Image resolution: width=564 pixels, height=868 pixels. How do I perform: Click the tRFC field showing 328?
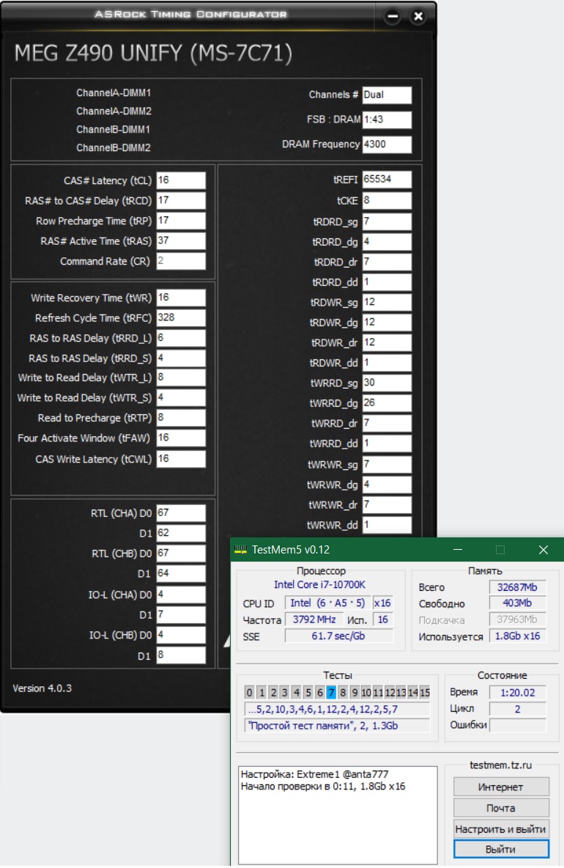point(181,317)
